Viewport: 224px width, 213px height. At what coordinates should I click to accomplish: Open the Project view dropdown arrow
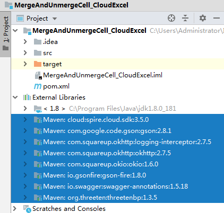pos(55,19)
